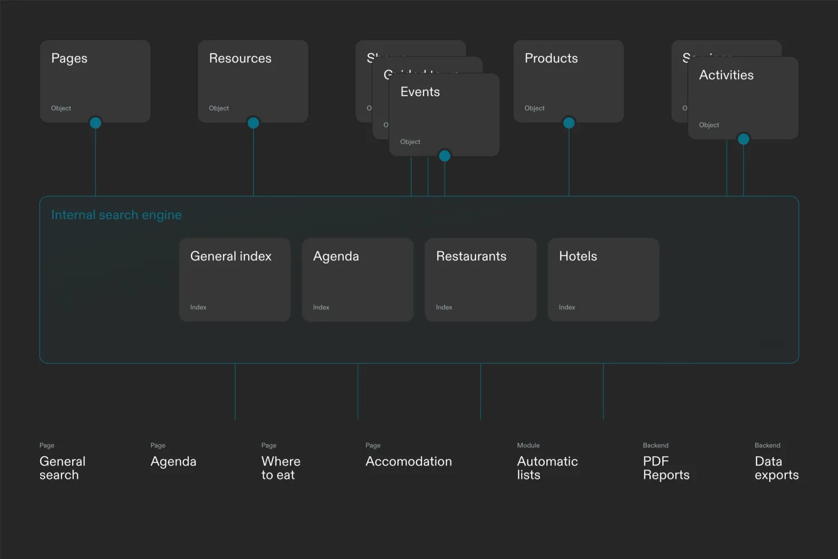Click the Automatic lists module label
The image size is (838, 559).
(547, 468)
